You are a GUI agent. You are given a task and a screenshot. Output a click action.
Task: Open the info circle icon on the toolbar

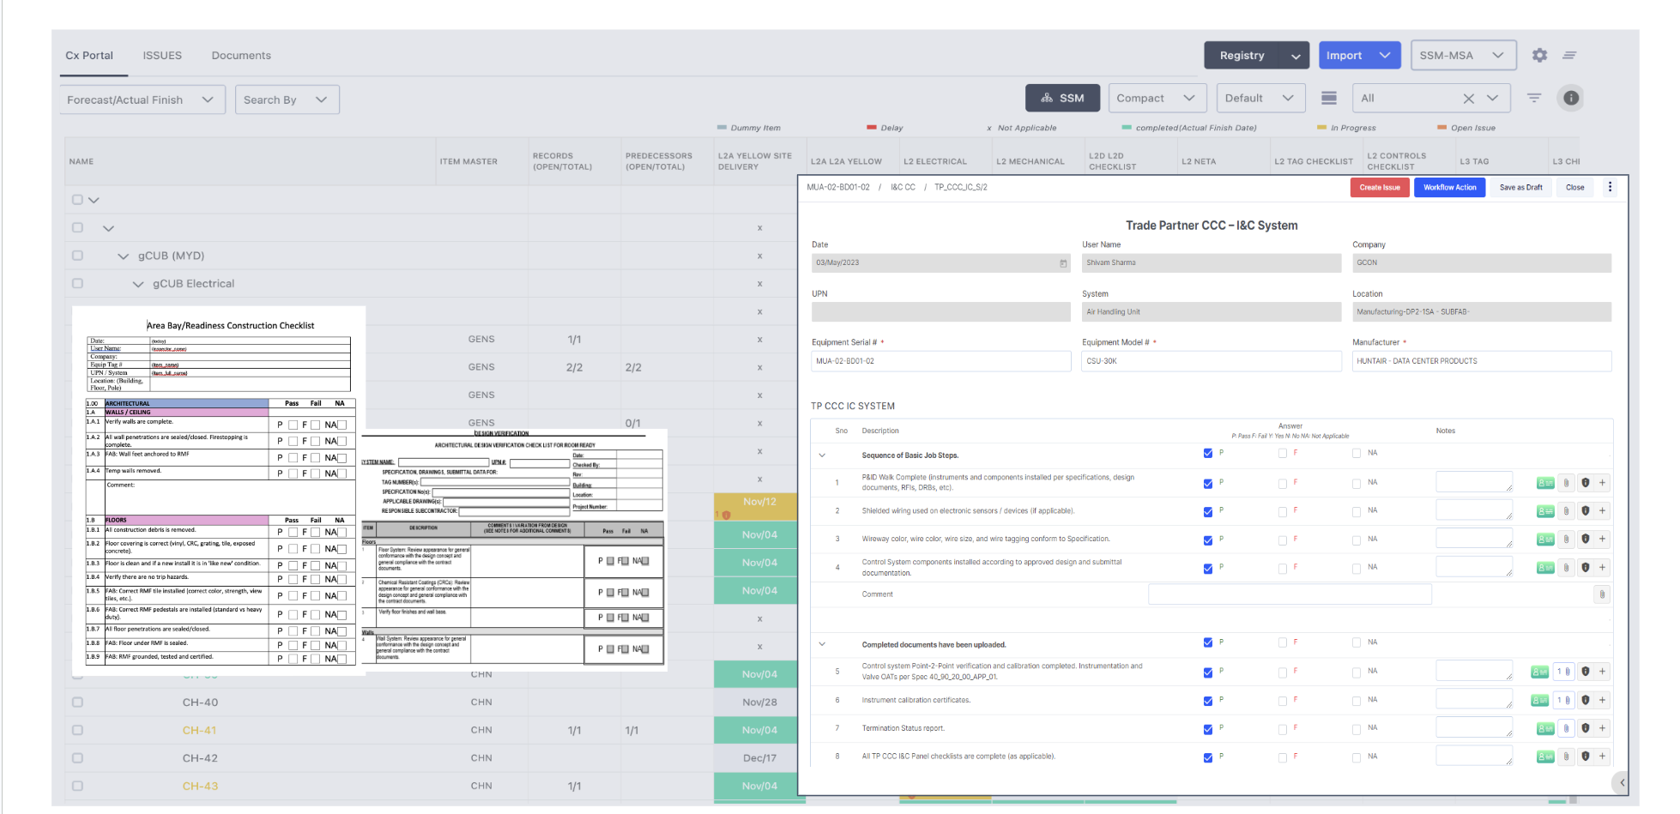click(x=1570, y=98)
